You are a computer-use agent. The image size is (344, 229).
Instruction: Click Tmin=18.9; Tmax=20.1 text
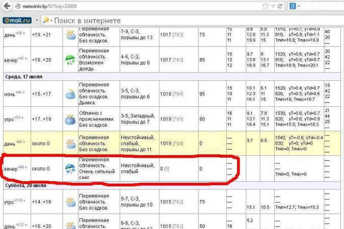[x=297, y=65]
